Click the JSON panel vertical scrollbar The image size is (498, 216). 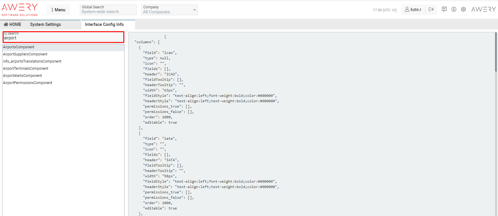496,52
